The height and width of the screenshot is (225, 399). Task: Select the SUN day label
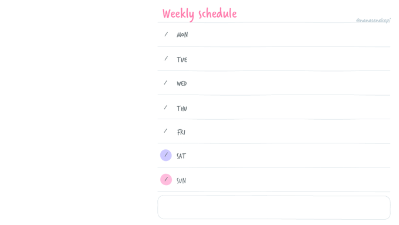pos(181,181)
